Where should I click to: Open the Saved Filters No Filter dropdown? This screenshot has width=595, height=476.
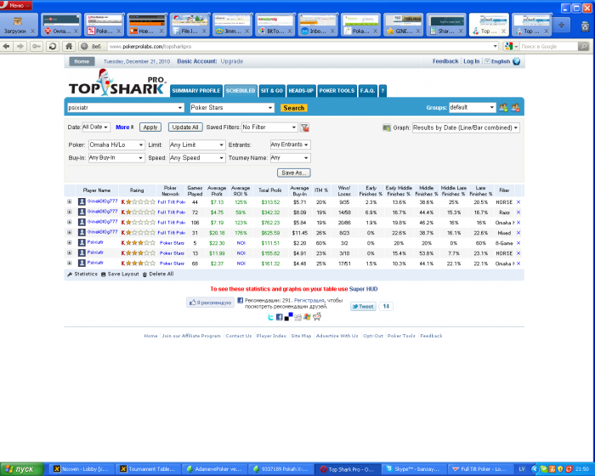pos(269,127)
